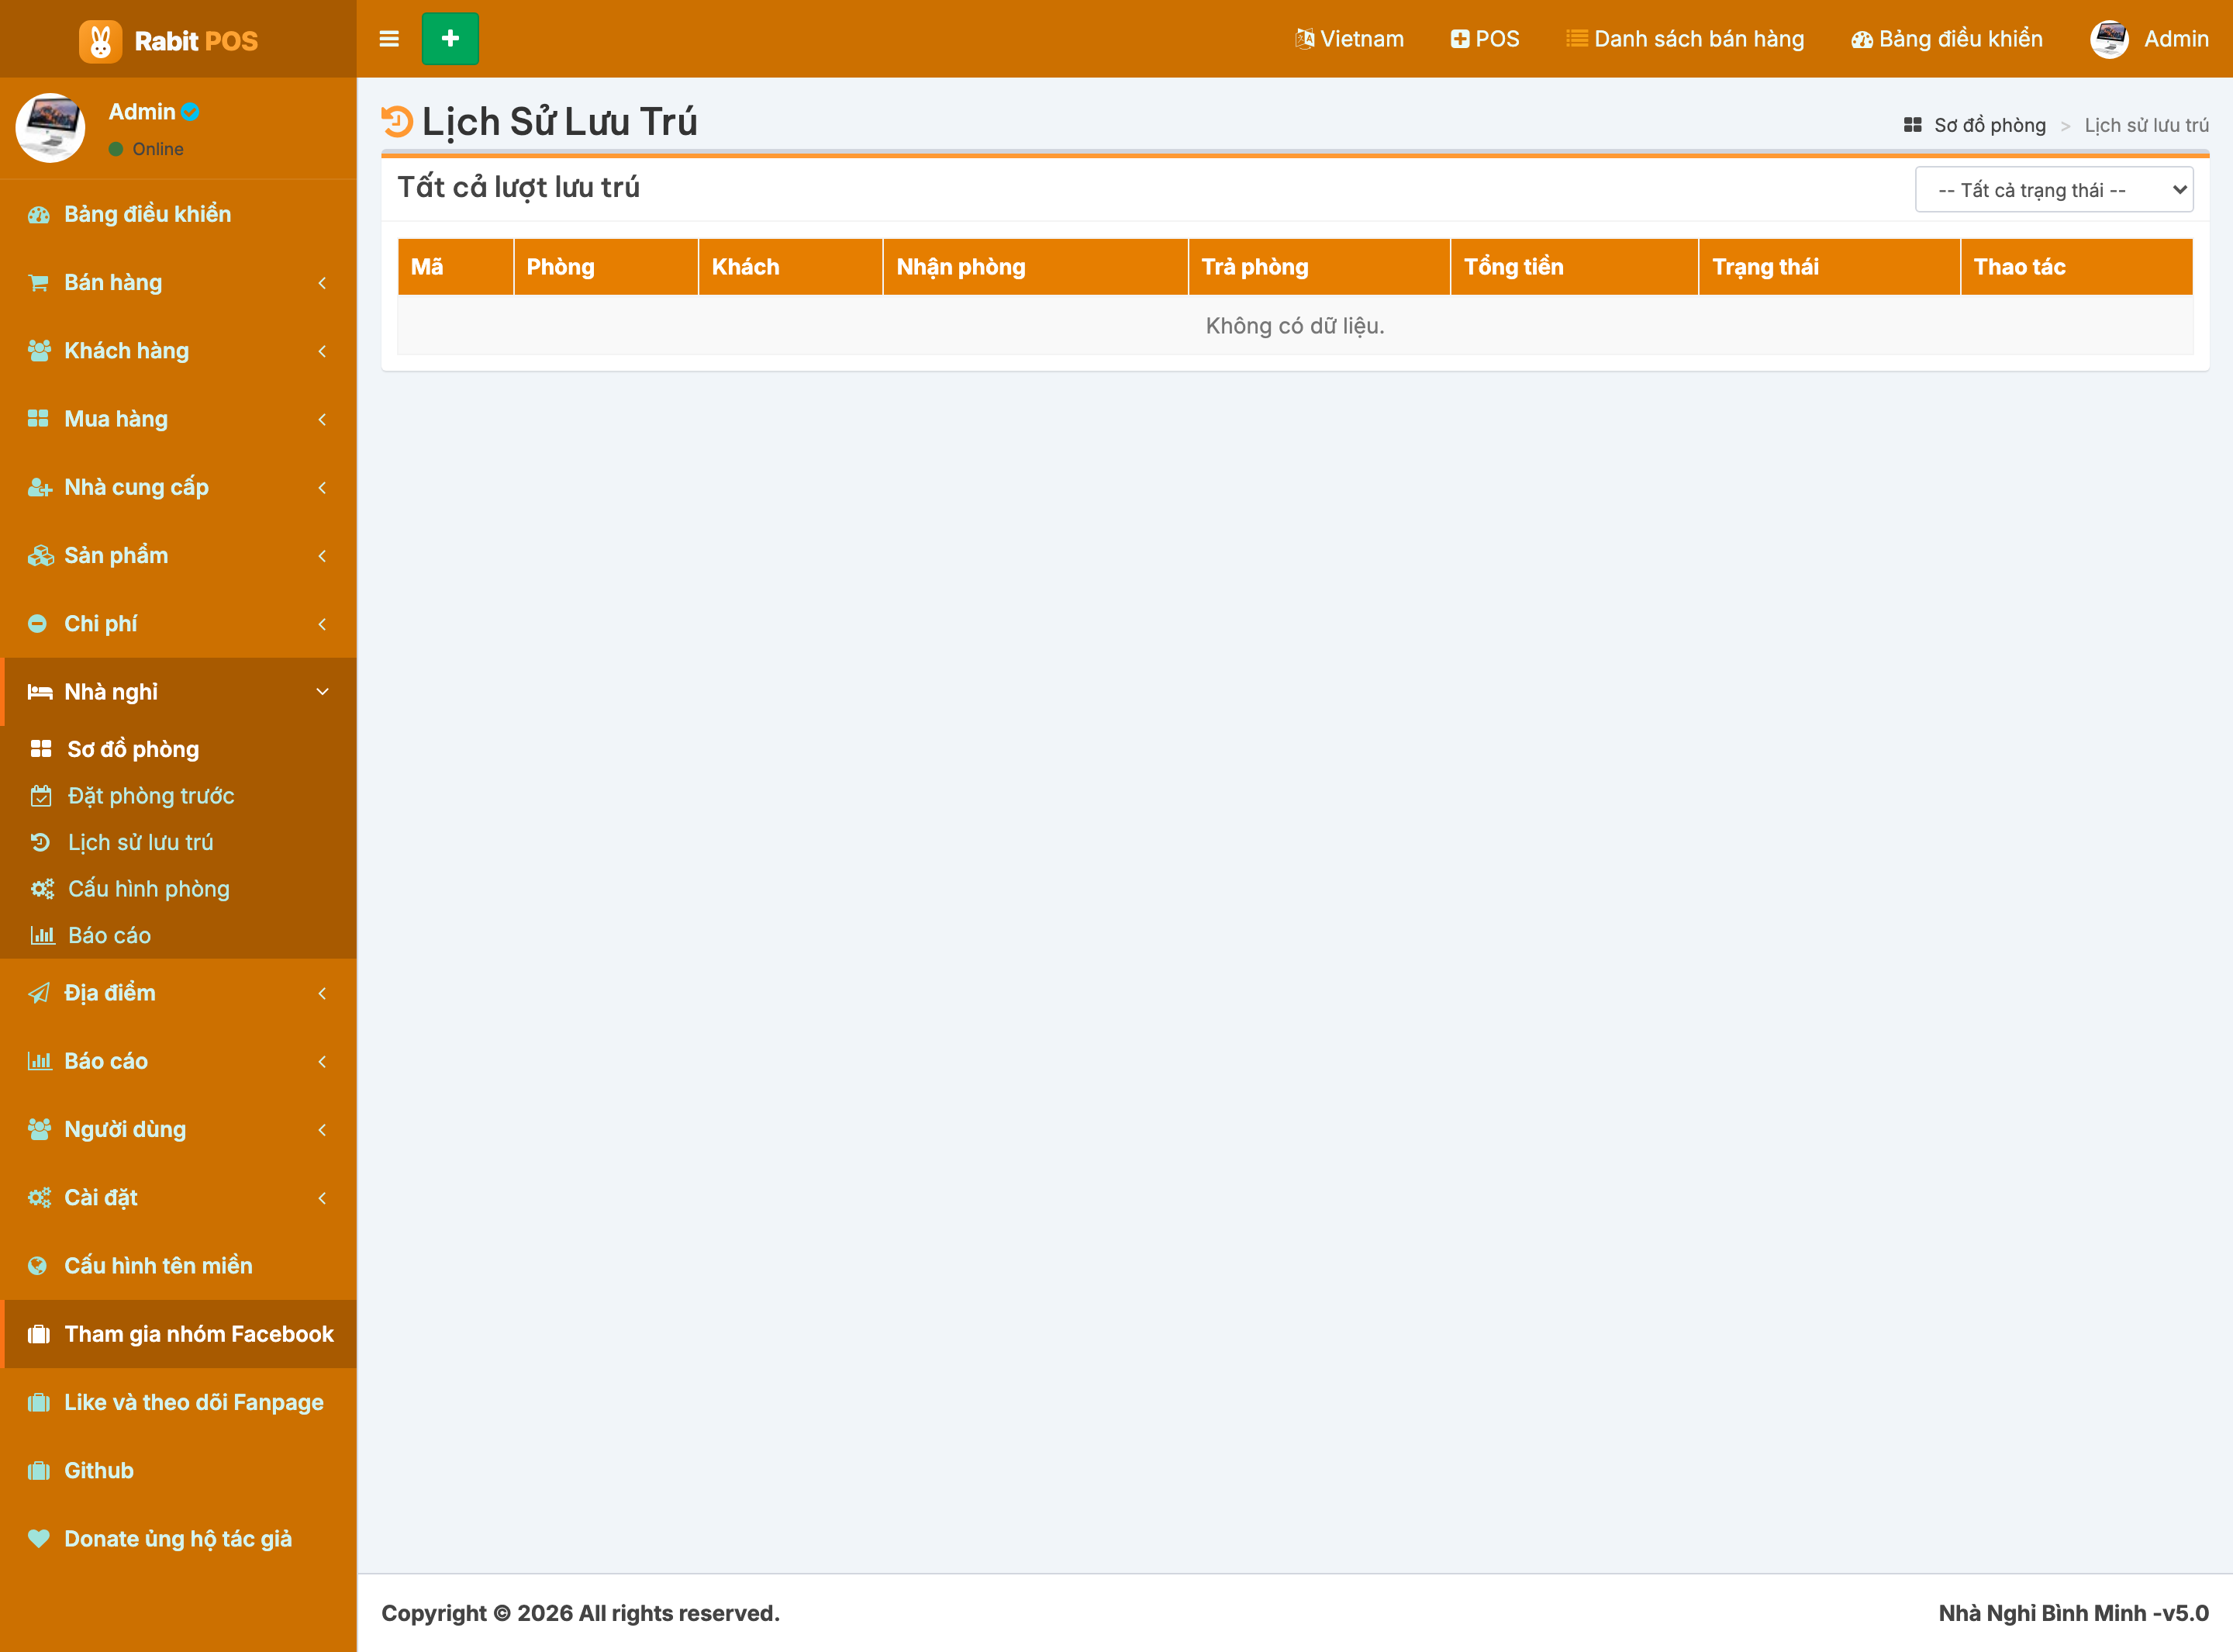This screenshot has width=2233, height=1652.
Task: Open Like và theo dõi Fanpage item
Action: pos(178,1402)
